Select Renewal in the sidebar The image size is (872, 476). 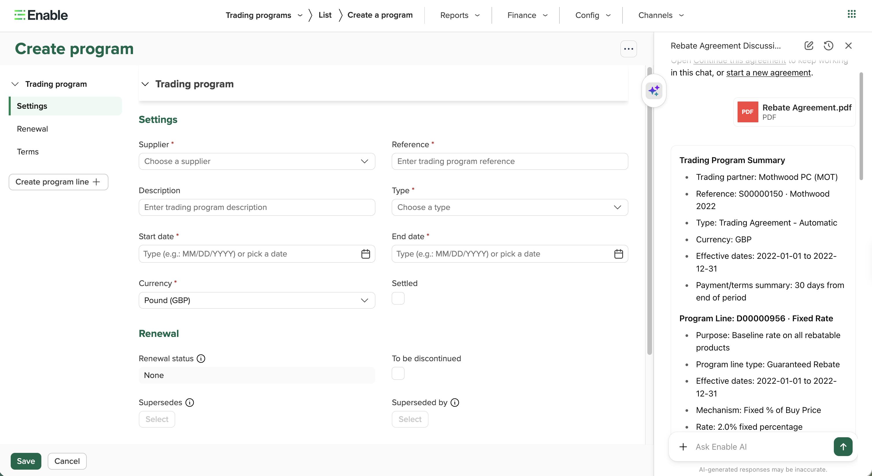tap(32, 129)
